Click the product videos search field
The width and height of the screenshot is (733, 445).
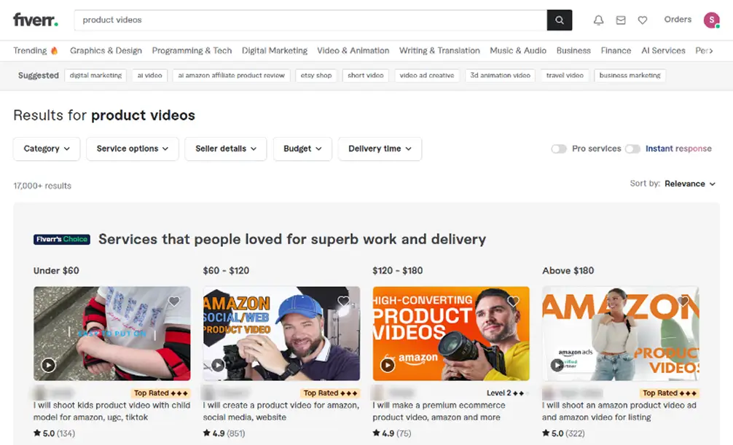310,20
